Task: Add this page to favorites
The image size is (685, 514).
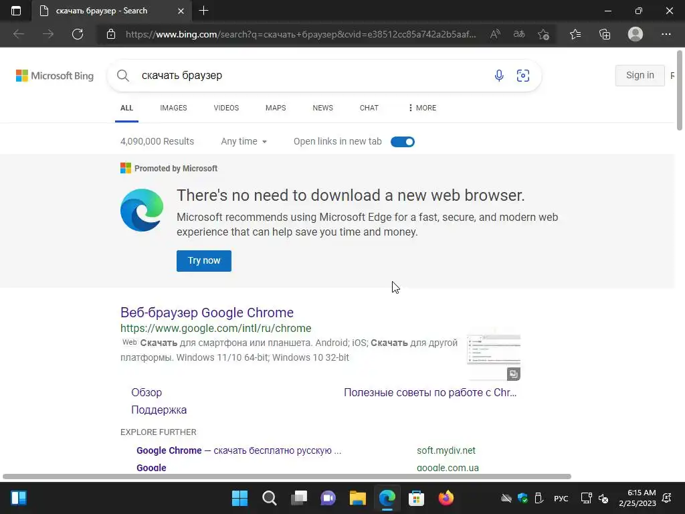Action: coord(543,34)
